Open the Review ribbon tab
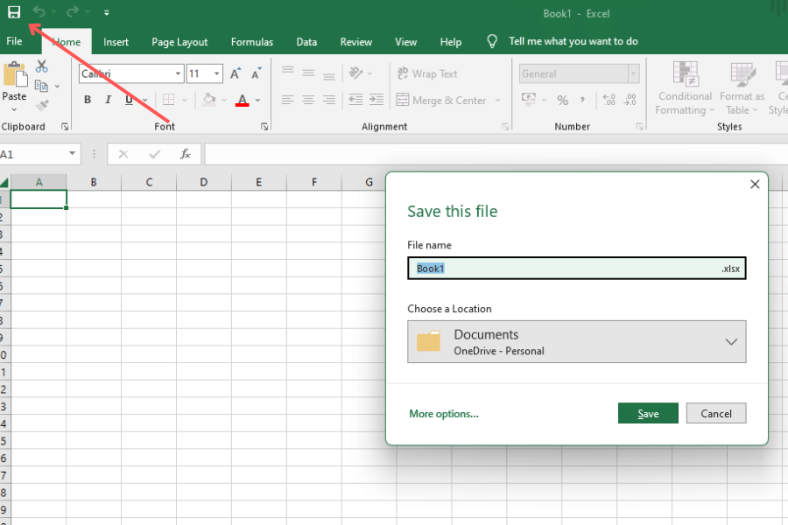Viewport: 788px width, 525px height. coord(355,41)
